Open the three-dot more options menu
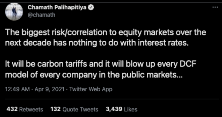 (215, 7)
